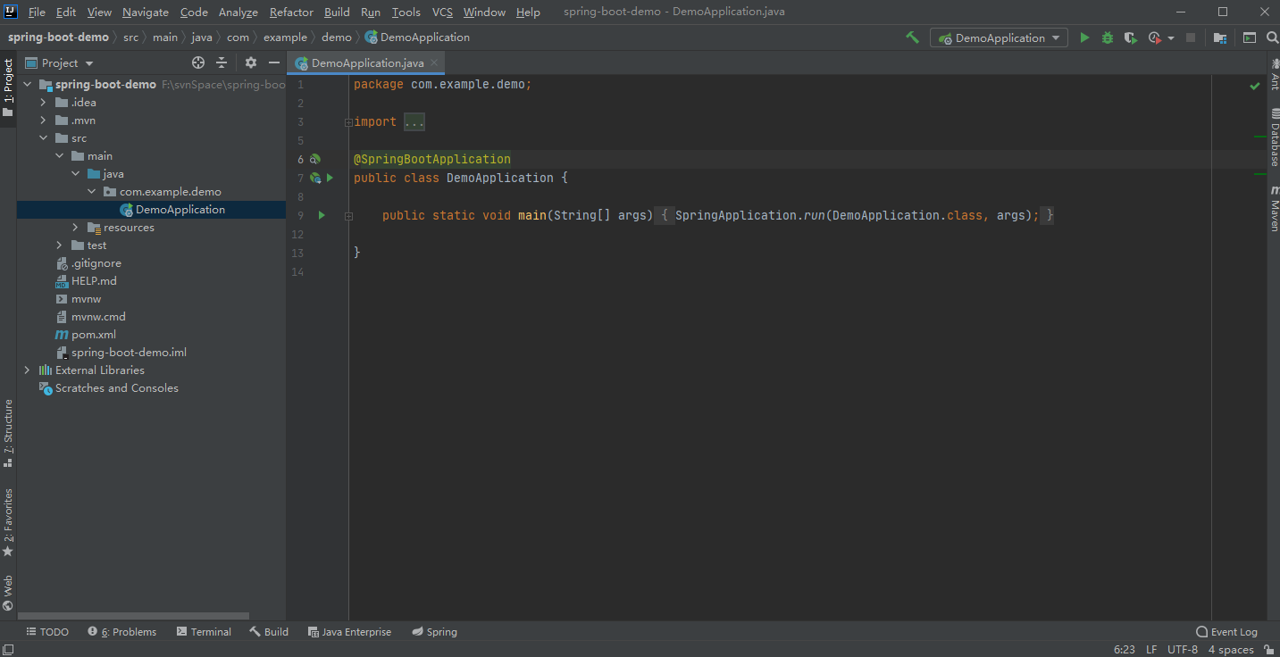Select the .gitignore file
Screen dimensions: 1280x657
(x=88, y=263)
